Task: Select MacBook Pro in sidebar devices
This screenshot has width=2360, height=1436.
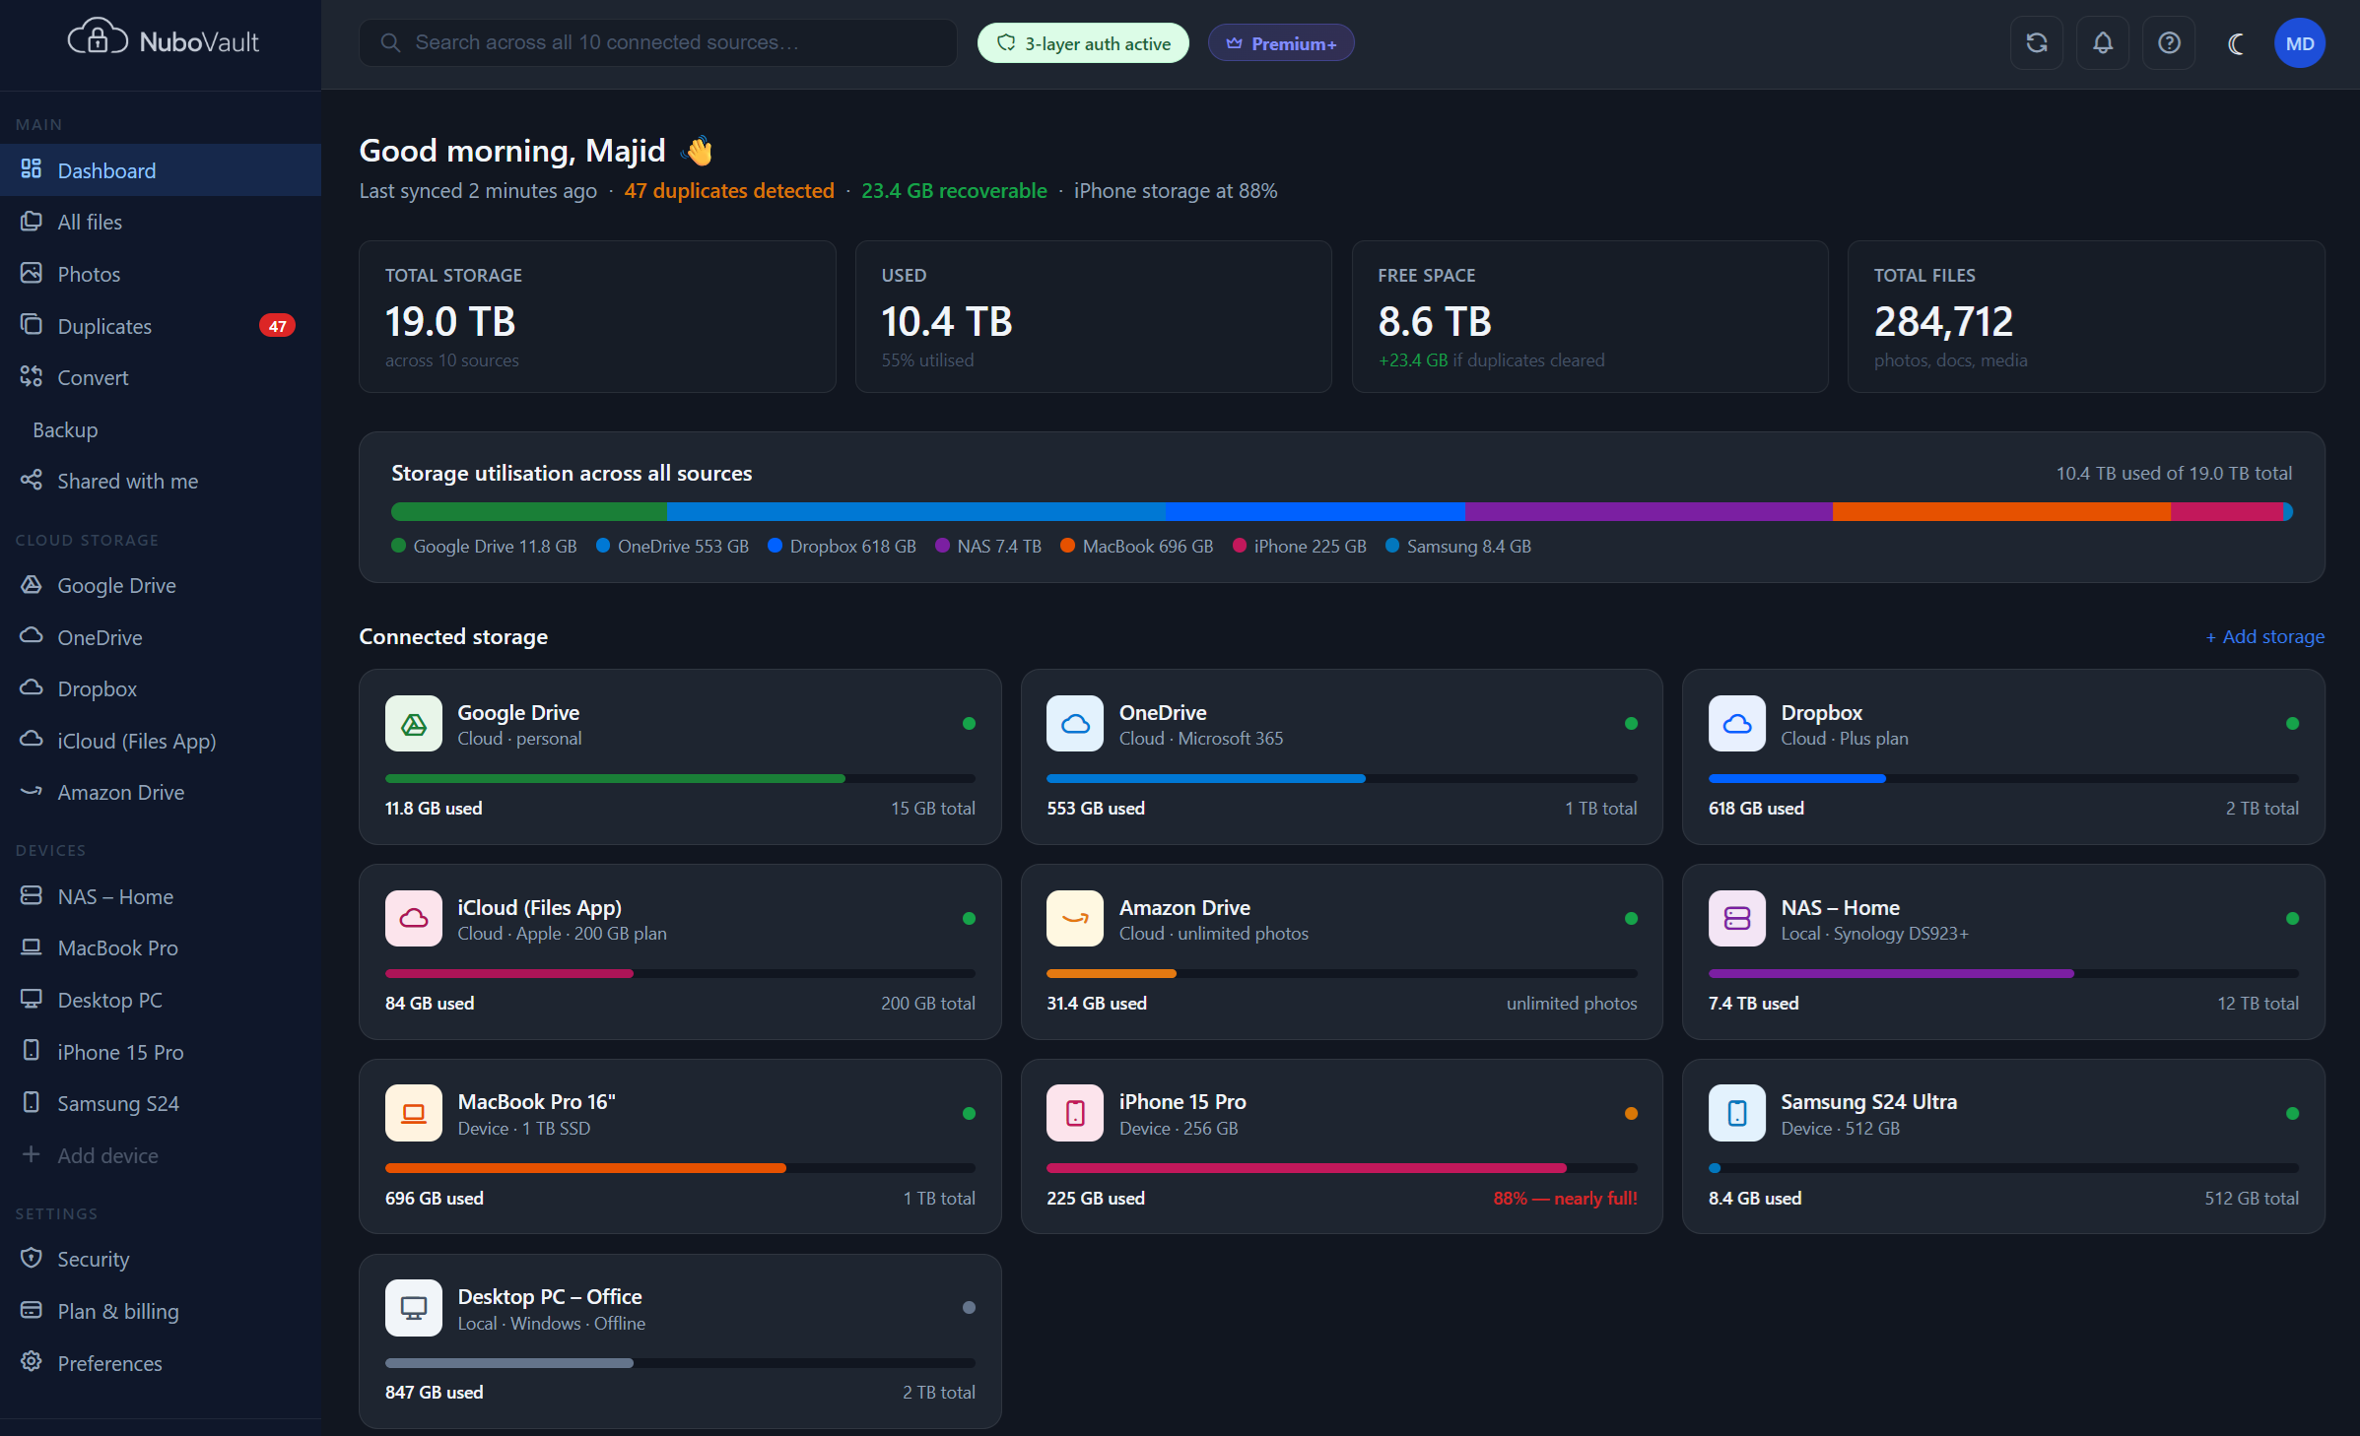Action: pos(161,947)
